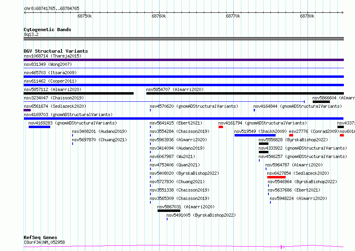Click the RefSeq Genes track title
The image size is (355, 251).
coord(40,237)
